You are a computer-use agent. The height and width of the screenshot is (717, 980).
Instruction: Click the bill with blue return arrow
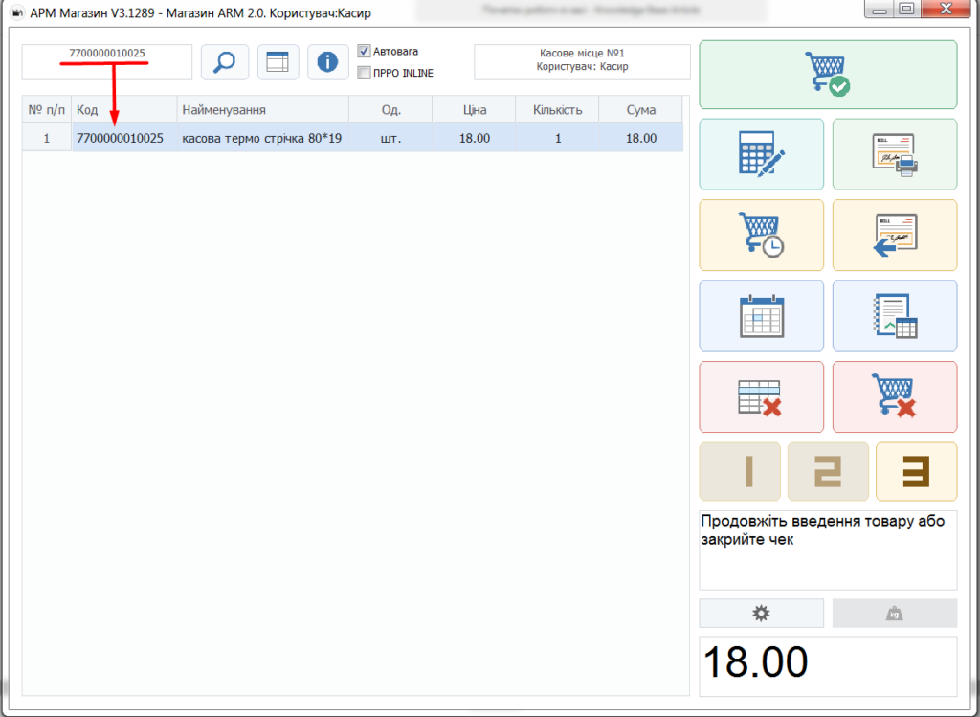pyautogui.click(x=895, y=235)
